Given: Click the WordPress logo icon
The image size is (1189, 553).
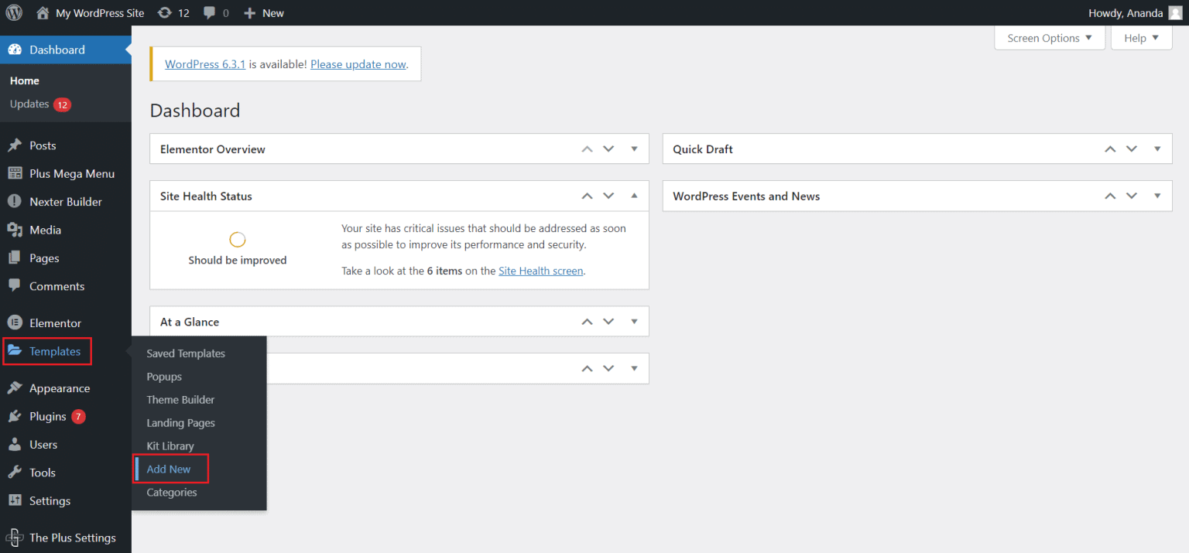Looking at the screenshot, I should (15, 13).
